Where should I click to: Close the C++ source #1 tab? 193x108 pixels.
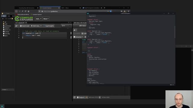click(26, 23)
